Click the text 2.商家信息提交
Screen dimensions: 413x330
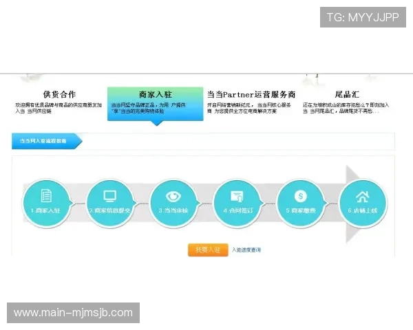[x=109, y=211]
